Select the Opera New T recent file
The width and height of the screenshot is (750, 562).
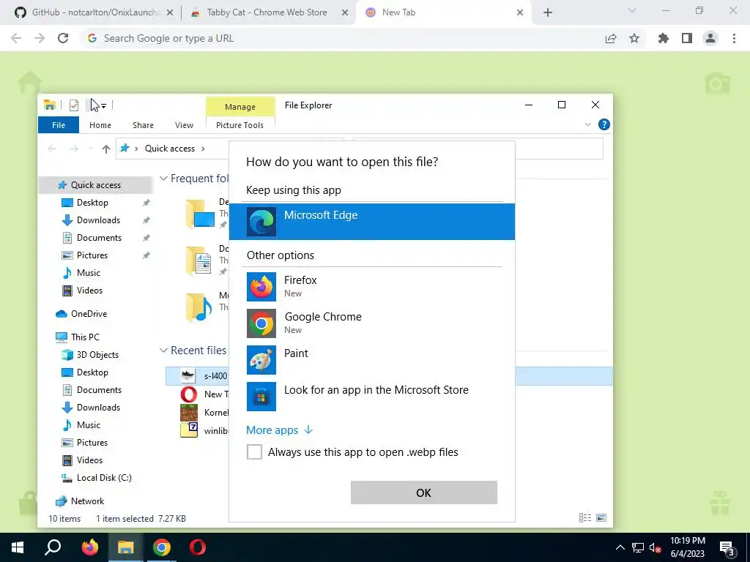205,394
